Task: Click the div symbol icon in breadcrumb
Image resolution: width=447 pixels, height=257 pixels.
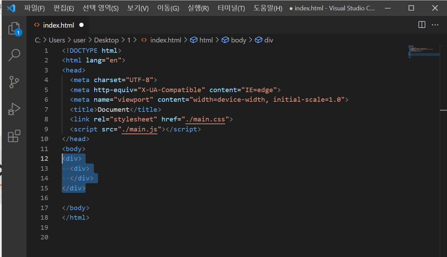Action: pos(259,40)
